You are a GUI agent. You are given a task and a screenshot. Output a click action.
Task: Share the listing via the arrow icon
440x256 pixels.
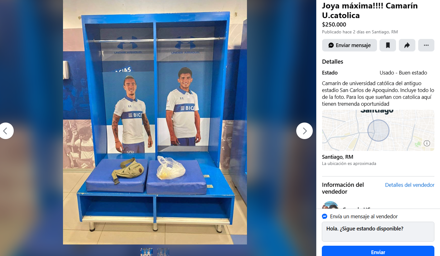407,45
